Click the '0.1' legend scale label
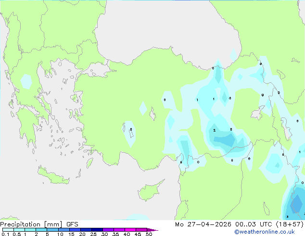The image size is (305, 236). (x=5, y=234)
